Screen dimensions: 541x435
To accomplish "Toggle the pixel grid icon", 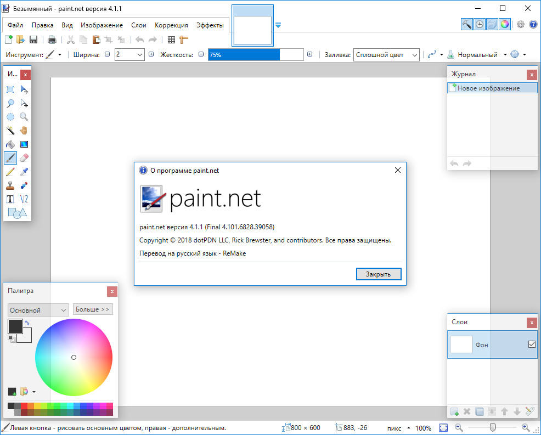I will (172, 39).
